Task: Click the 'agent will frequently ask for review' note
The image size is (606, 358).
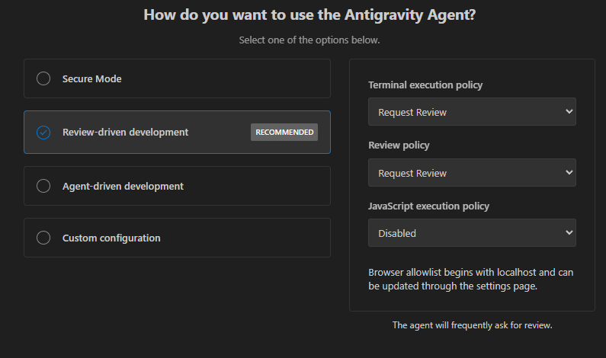Action: pyautogui.click(x=472, y=325)
